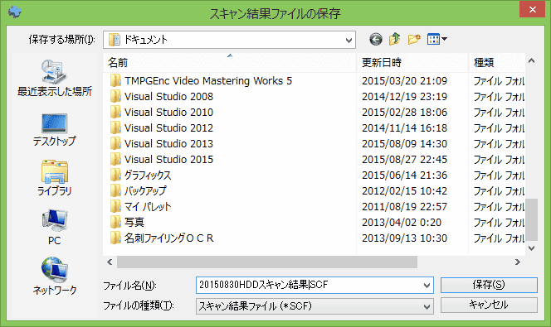Go up one folder level
551x327 pixels.
[395, 39]
